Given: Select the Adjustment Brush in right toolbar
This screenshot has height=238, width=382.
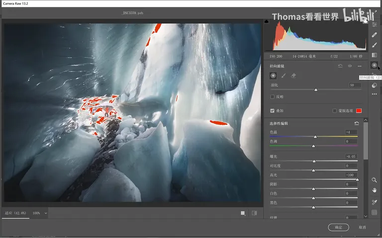Looking at the screenshot, I should (x=375, y=45).
